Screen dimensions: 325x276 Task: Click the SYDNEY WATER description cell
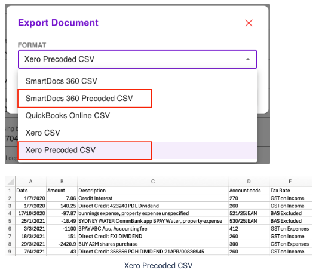(x=153, y=221)
